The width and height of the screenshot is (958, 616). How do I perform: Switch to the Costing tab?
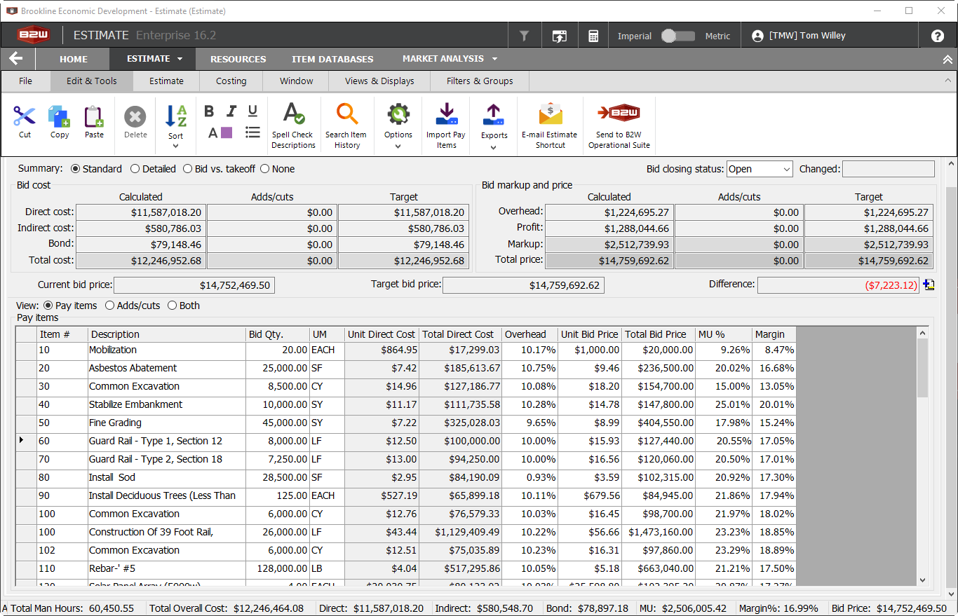click(231, 81)
